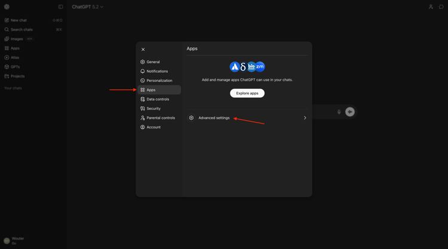Click the microphone dictation icon

[x=339, y=112]
